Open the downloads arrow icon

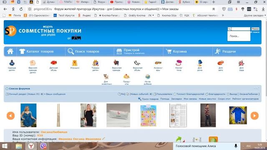[263, 9]
